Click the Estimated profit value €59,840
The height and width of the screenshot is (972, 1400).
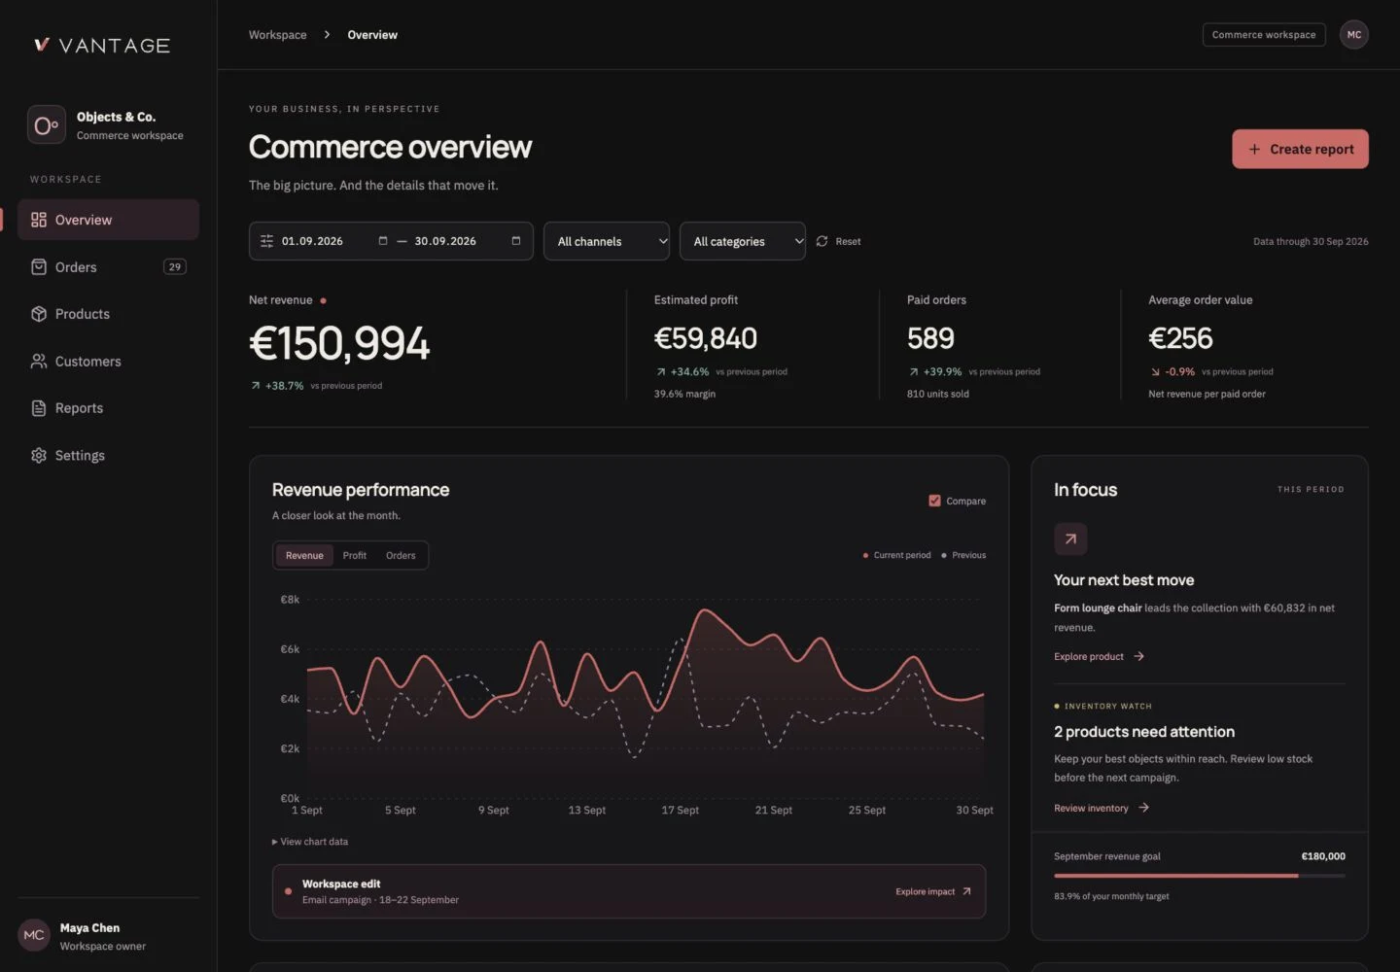pyautogui.click(x=706, y=338)
